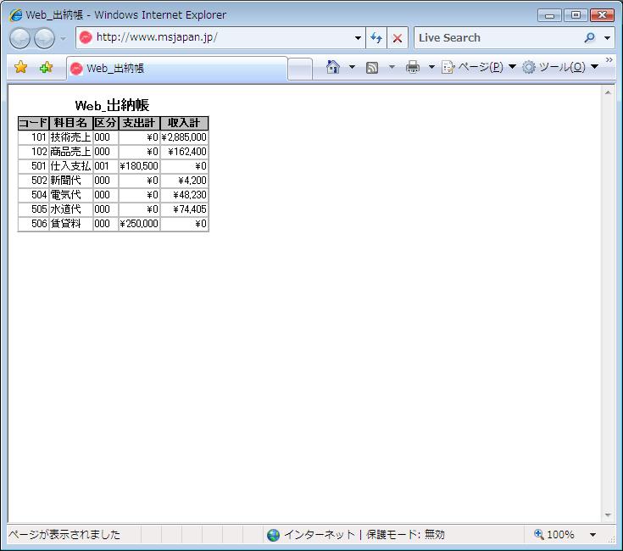Click the ¥4,200 amount cell
Viewport: 623px width, 551px height.
(184, 181)
